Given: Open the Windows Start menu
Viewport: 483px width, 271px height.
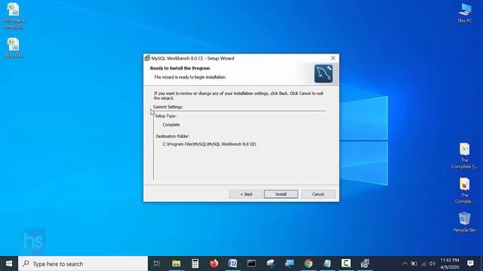Looking at the screenshot, I should 9,263.
